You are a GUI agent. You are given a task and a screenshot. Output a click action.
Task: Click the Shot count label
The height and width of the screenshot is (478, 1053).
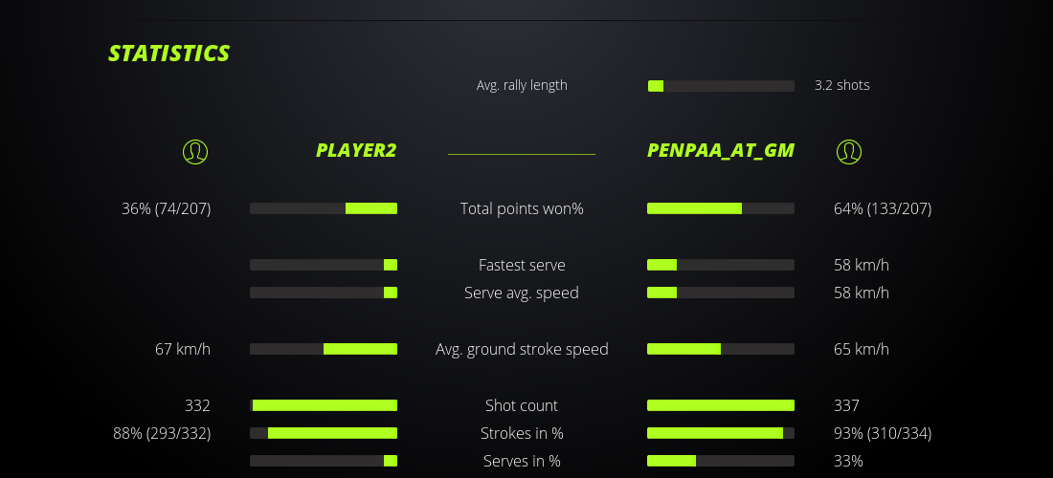pos(522,405)
